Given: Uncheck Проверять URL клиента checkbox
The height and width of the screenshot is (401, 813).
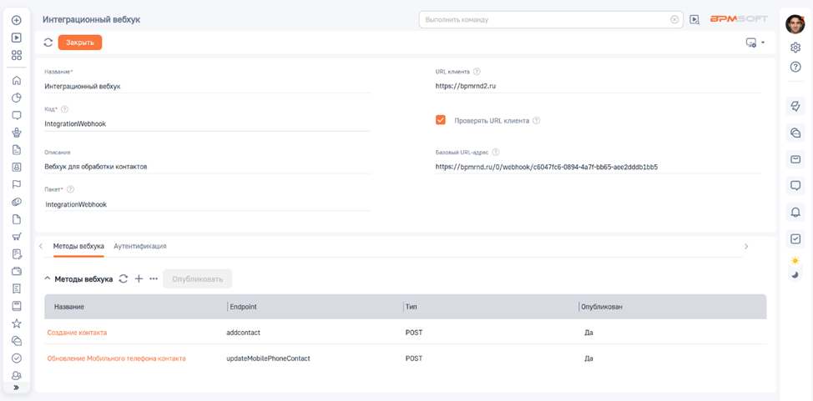Looking at the screenshot, I should (441, 120).
